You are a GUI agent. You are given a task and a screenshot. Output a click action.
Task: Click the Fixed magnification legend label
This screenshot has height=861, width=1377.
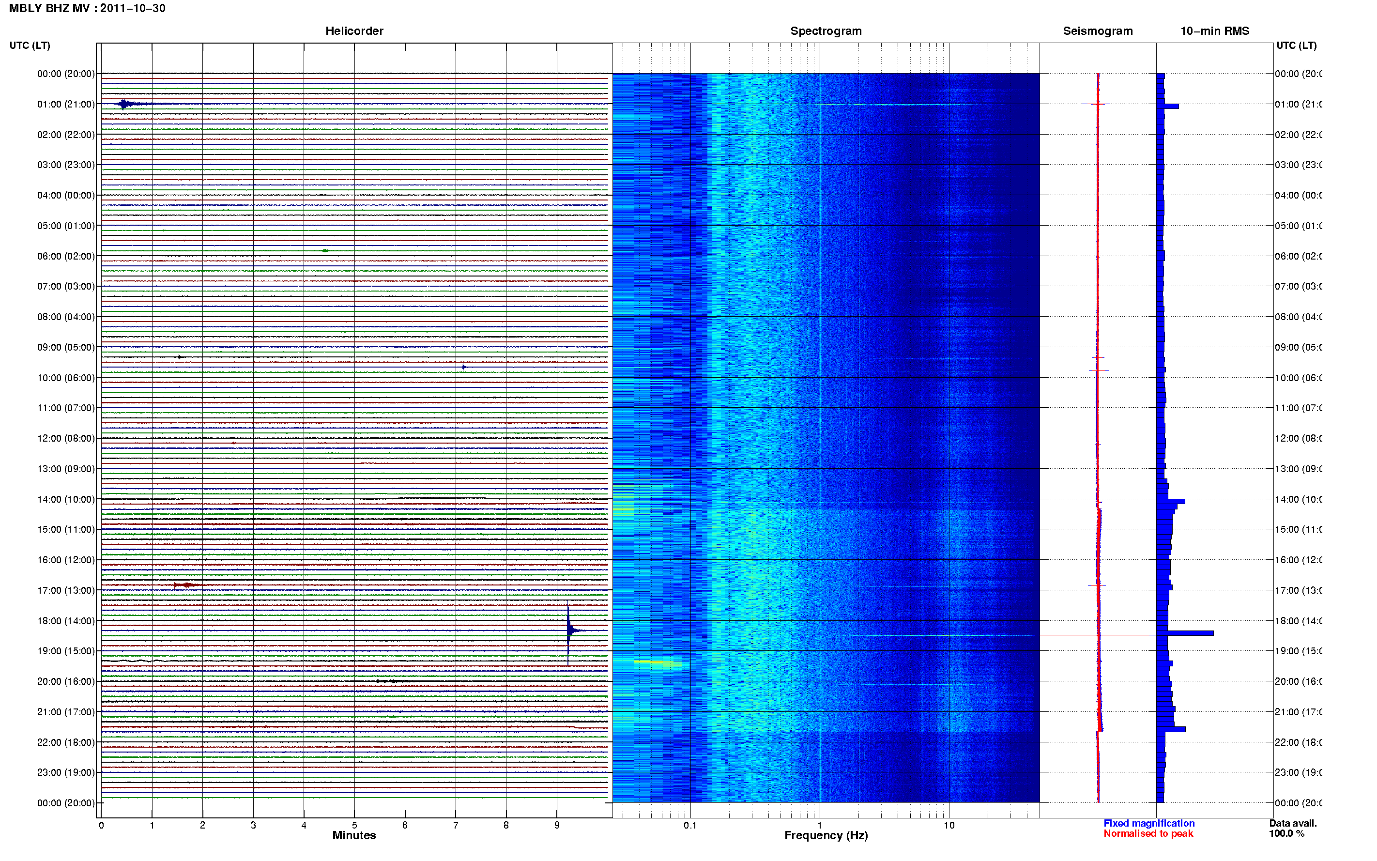coord(1149,823)
